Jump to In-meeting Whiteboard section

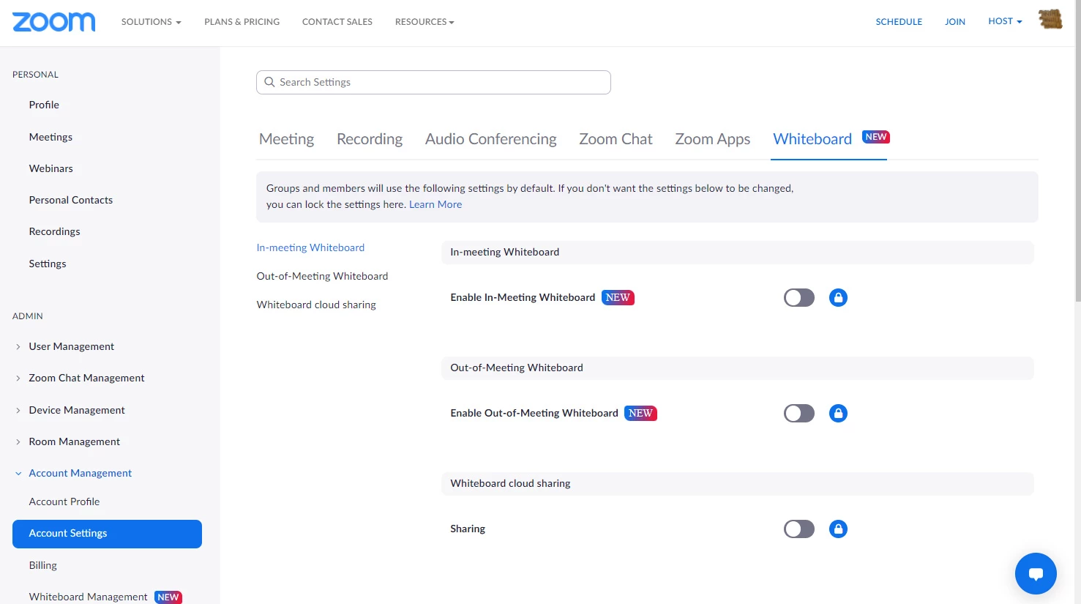(x=310, y=247)
